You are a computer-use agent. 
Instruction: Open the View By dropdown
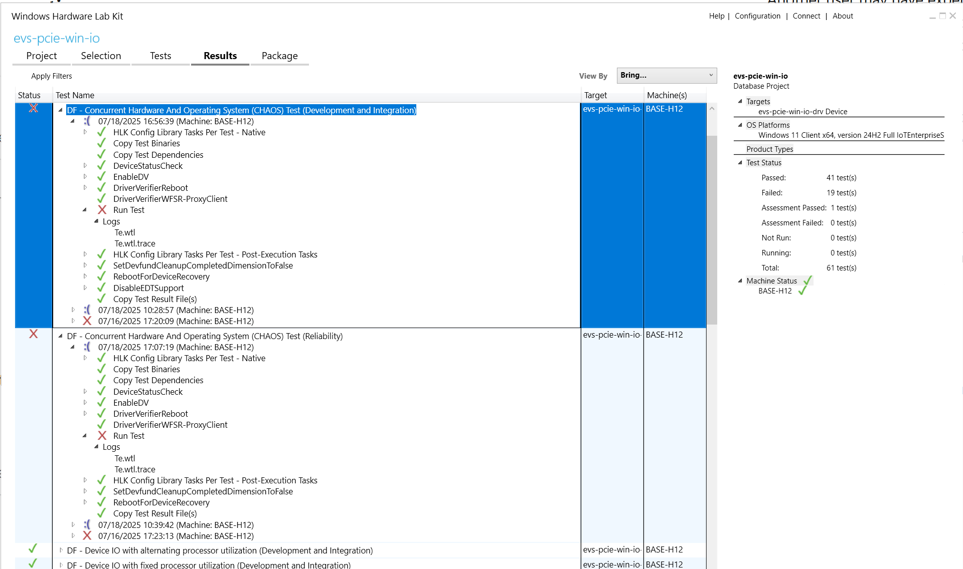click(x=666, y=75)
